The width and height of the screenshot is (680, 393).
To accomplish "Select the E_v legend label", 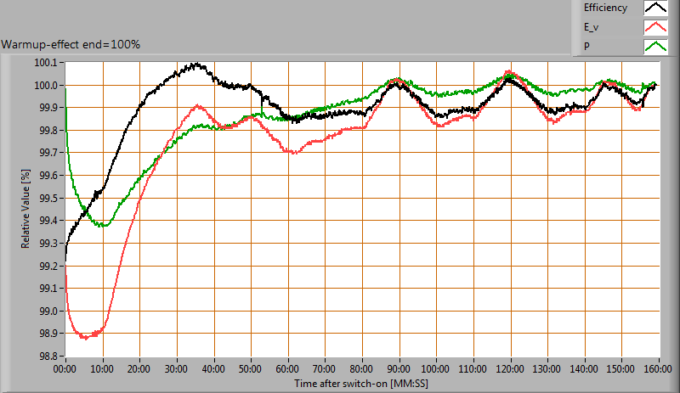I will [x=591, y=27].
